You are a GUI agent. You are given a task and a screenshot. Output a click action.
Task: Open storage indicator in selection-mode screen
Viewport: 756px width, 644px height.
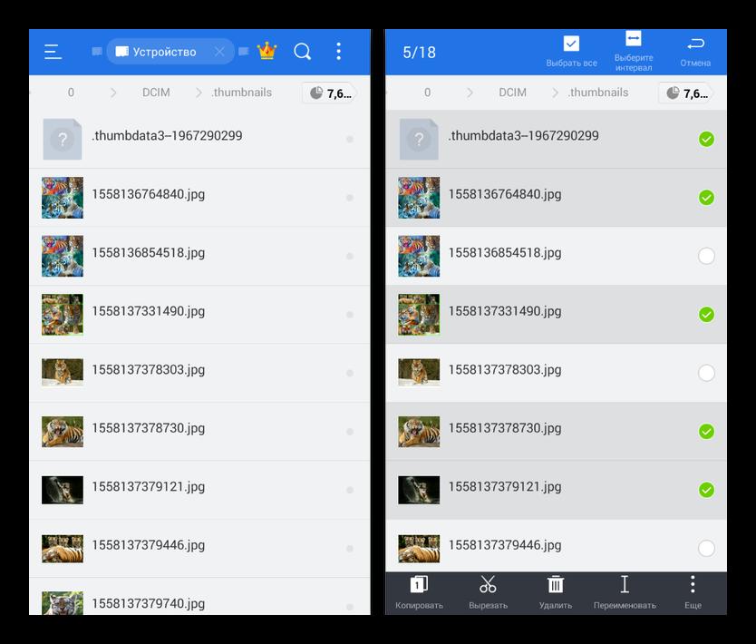coord(686,93)
